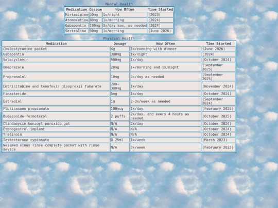Click '100mcg' dosage for Fluticasone
The width and height of the screenshot is (278, 208).
(x=120, y=108)
